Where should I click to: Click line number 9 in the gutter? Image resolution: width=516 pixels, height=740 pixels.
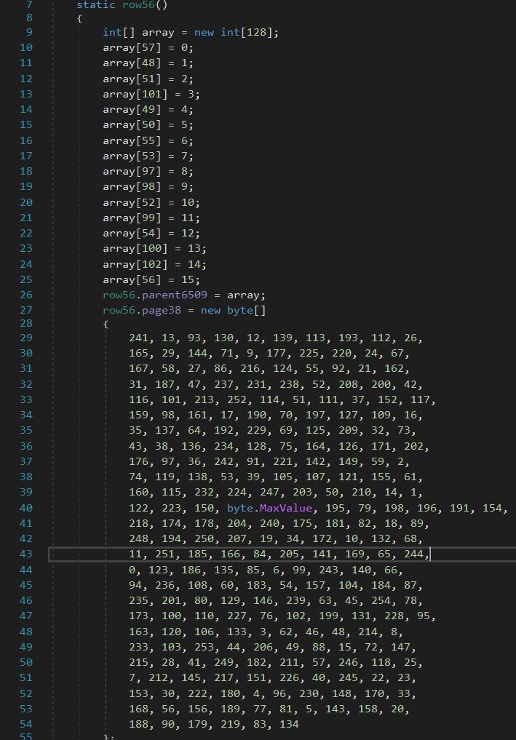pyautogui.click(x=28, y=32)
